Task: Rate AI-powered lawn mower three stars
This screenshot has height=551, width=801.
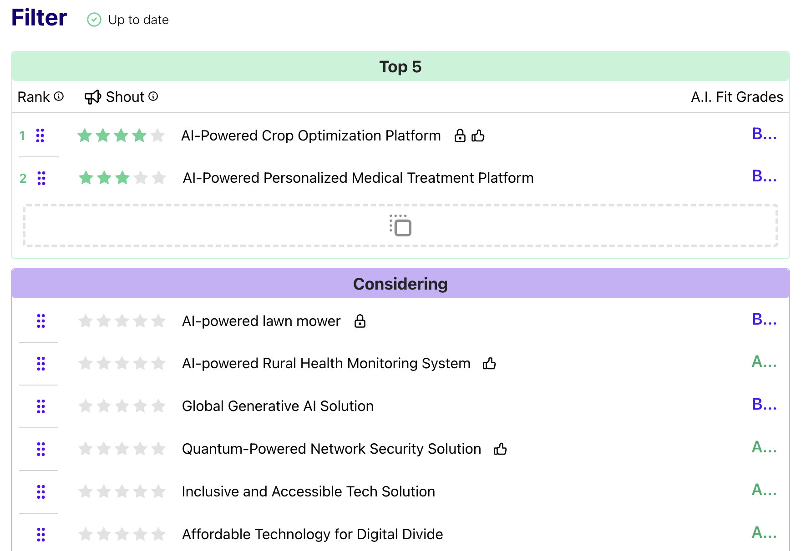Action: (x=122, y=321)
